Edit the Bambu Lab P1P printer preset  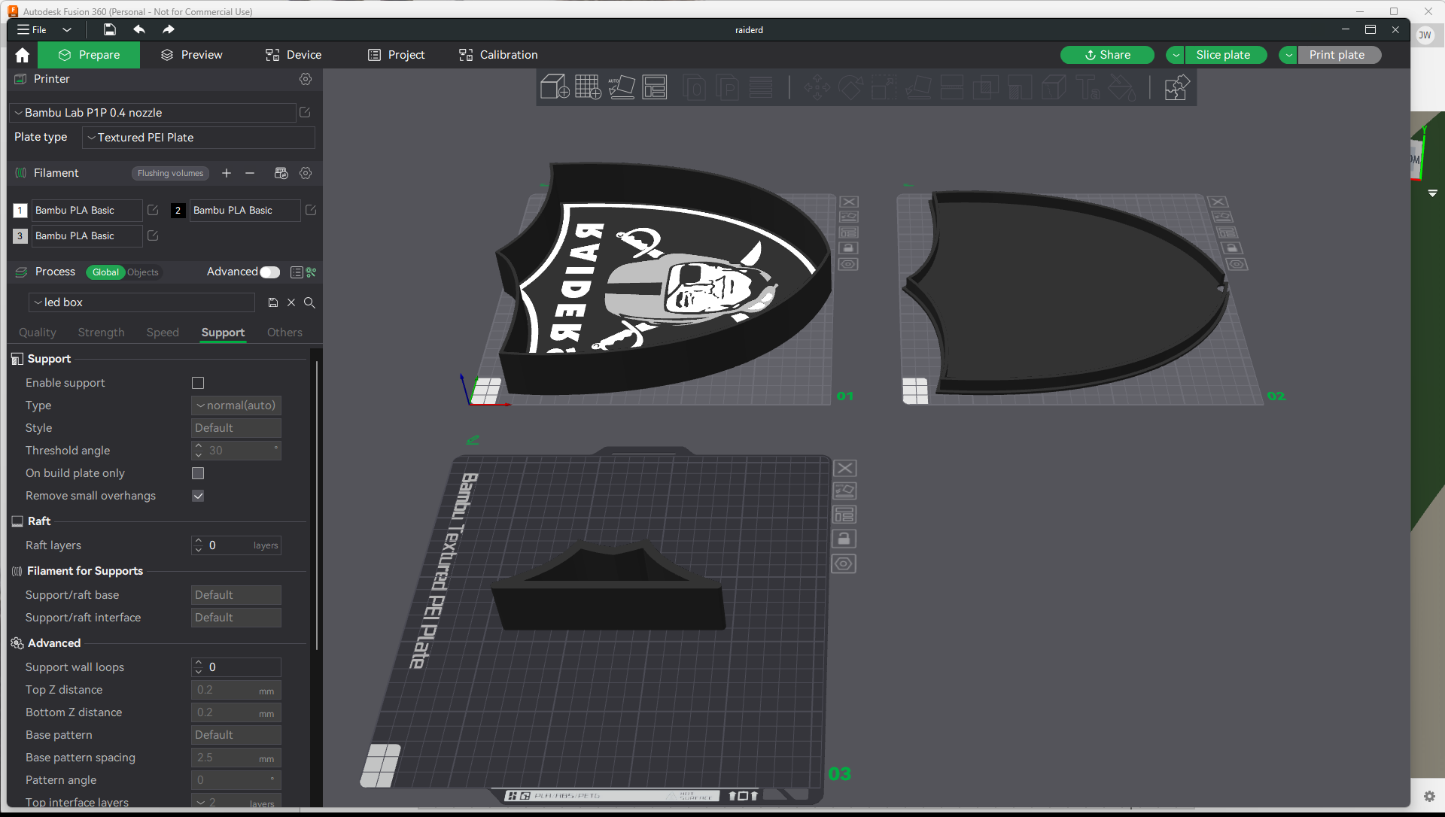pyautogui.click(x=305, y=112)
